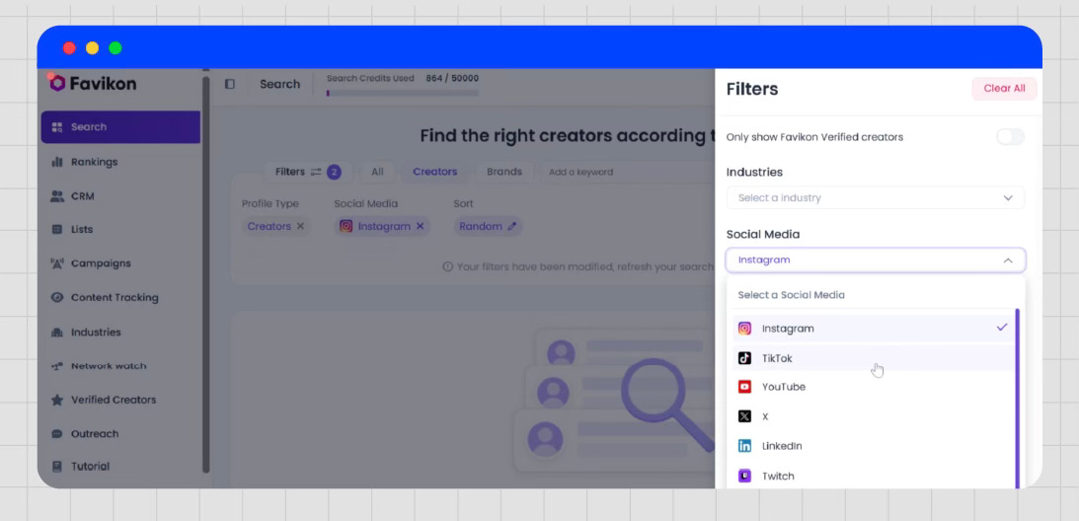Viewport: 1079px width, 521px height.
Task: Click the Twitch logo icon in list
Action: click(744, 476)
